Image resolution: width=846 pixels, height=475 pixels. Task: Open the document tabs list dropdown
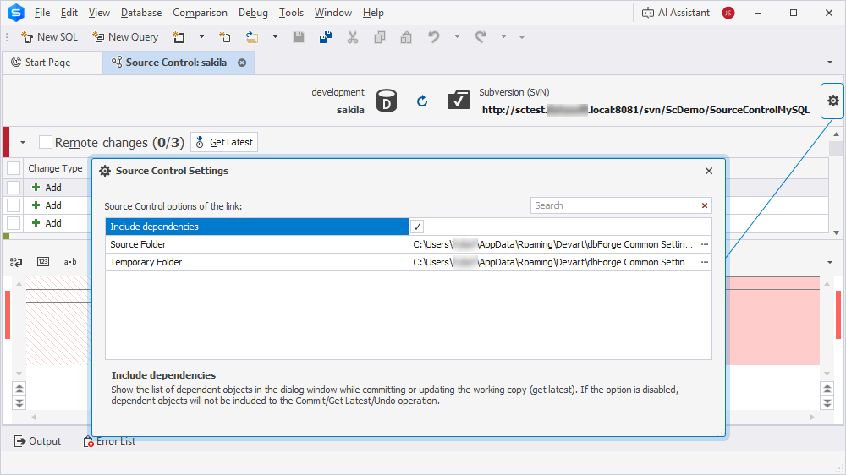(x=829, y=63)
